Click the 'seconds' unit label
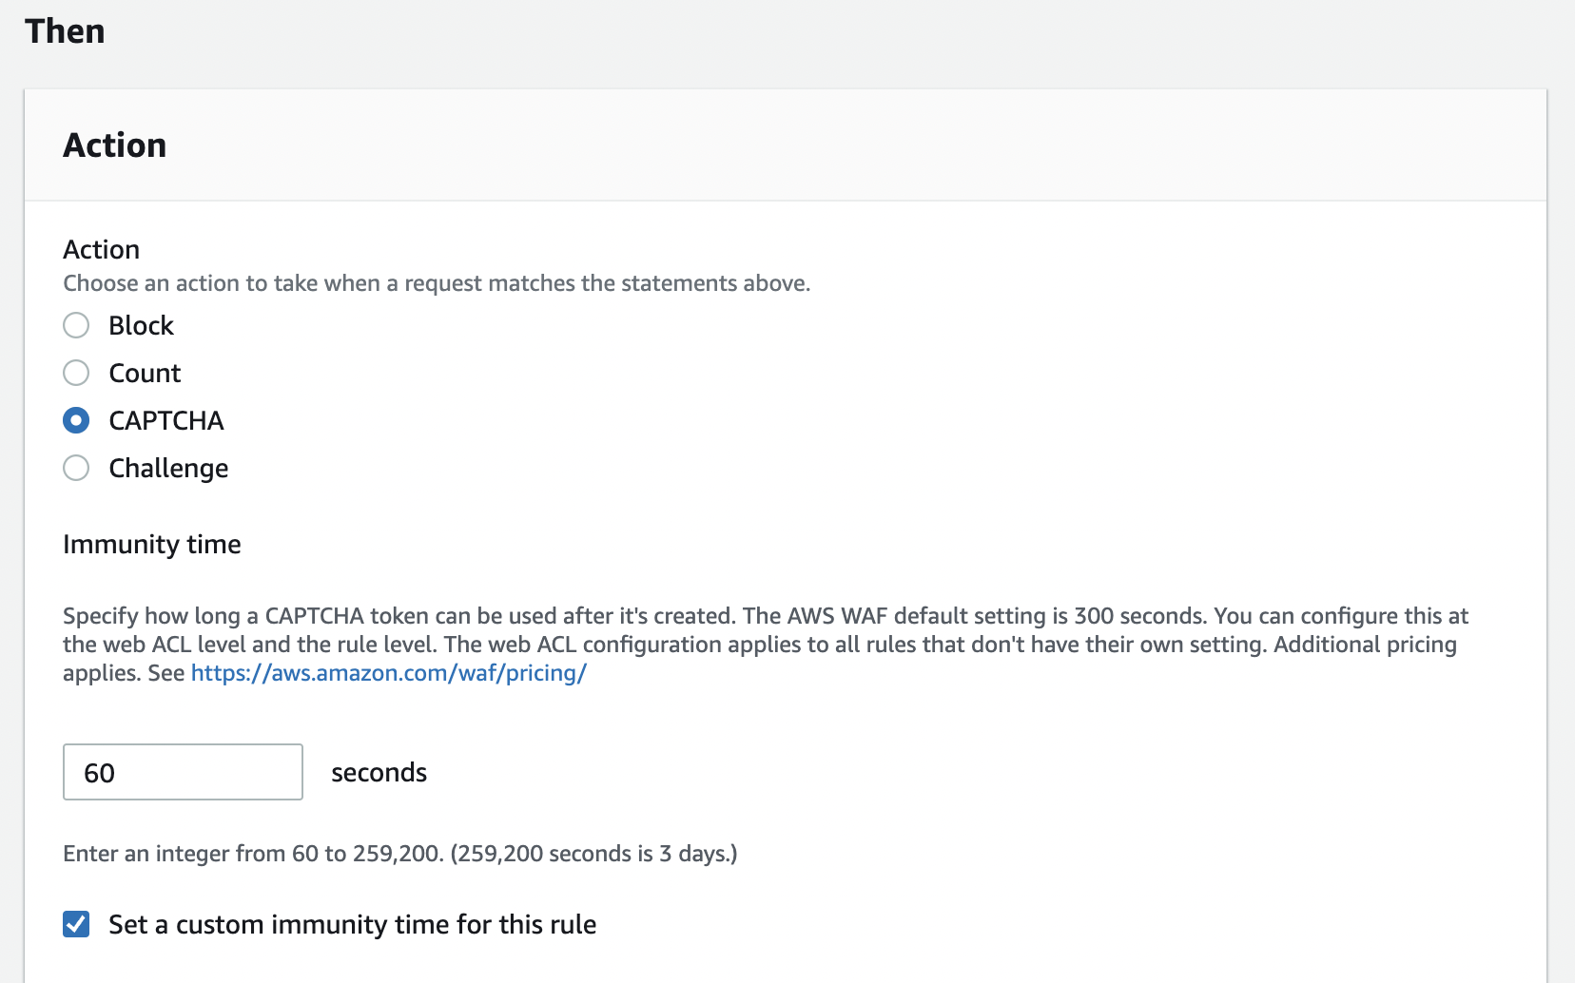The width and height of the screenshot is (1575, 983). click(x=379, y=772)
